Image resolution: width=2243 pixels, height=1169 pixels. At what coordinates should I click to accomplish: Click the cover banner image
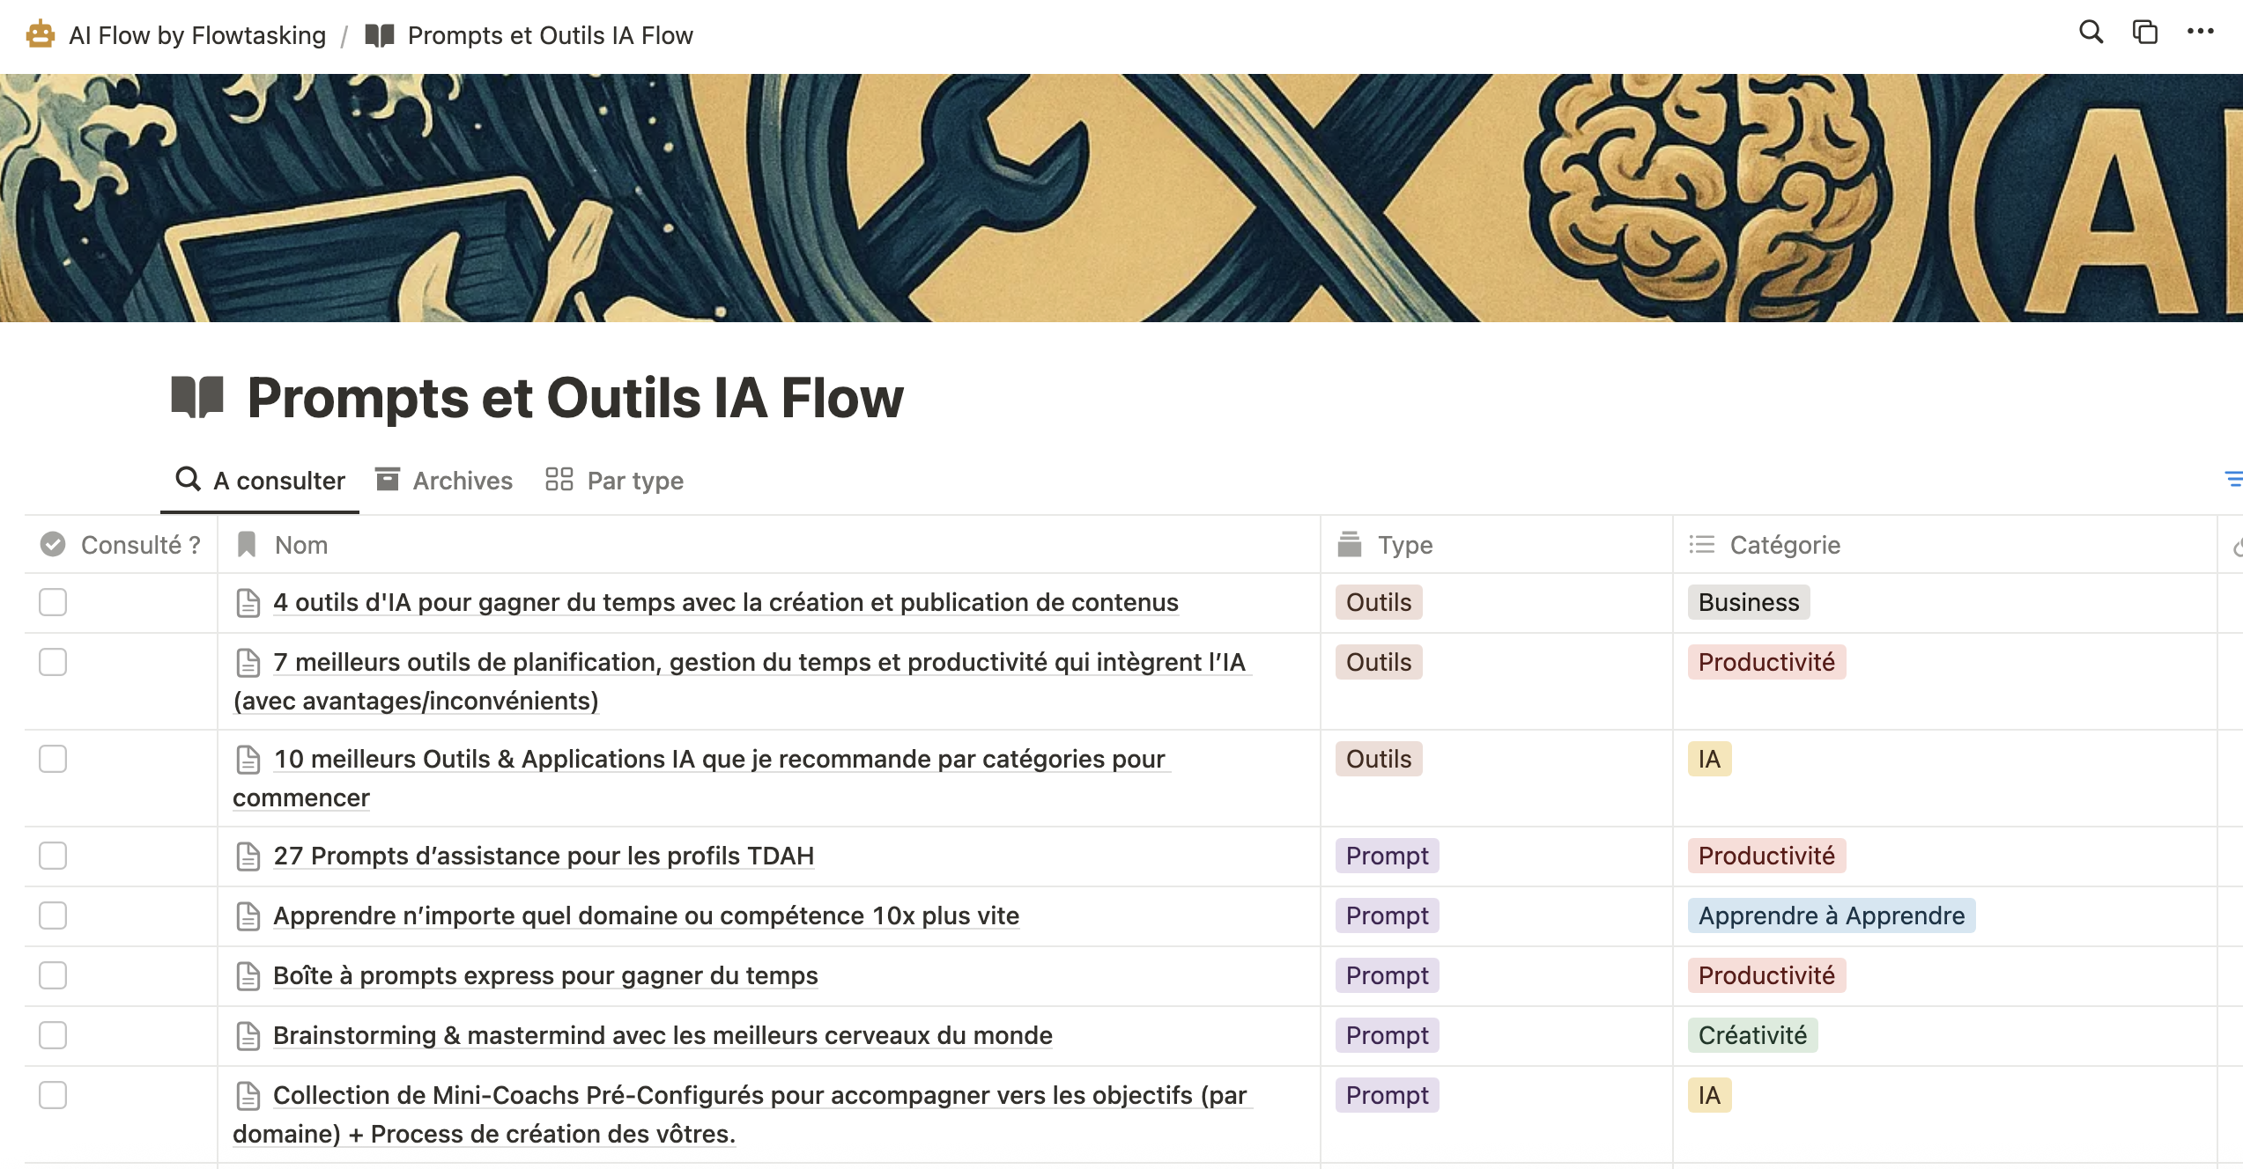click(1121, 198)
